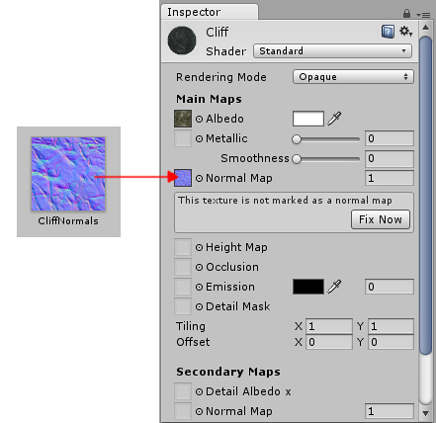Click the Offset Y field

(x=391, y=342)
